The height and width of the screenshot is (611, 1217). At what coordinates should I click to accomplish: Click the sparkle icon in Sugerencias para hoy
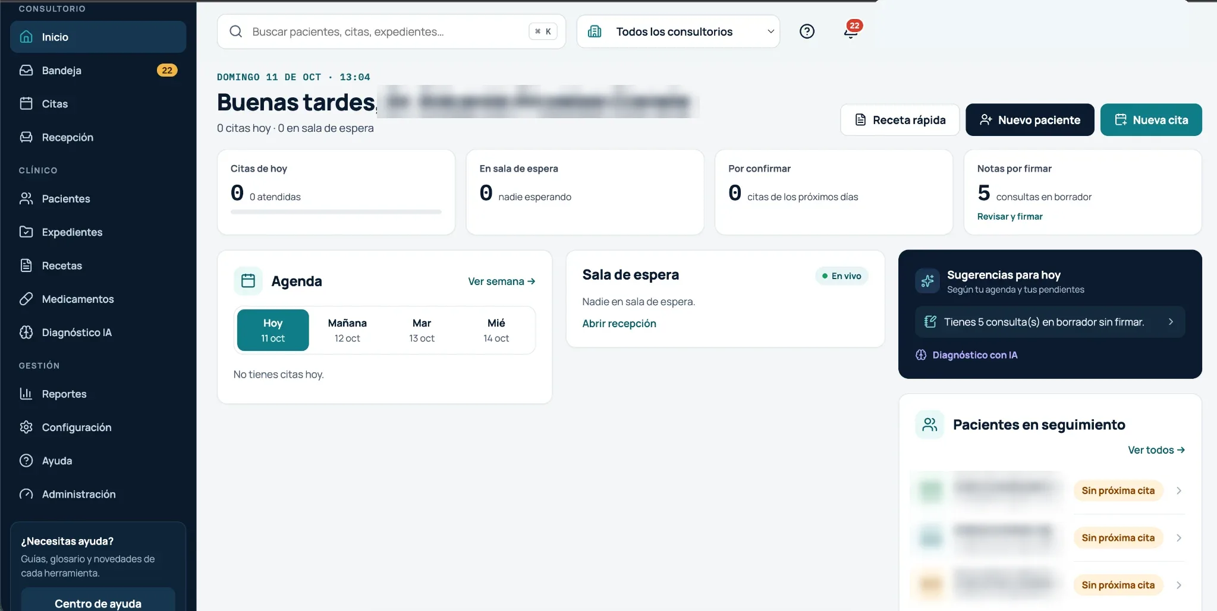pos(927,281)
